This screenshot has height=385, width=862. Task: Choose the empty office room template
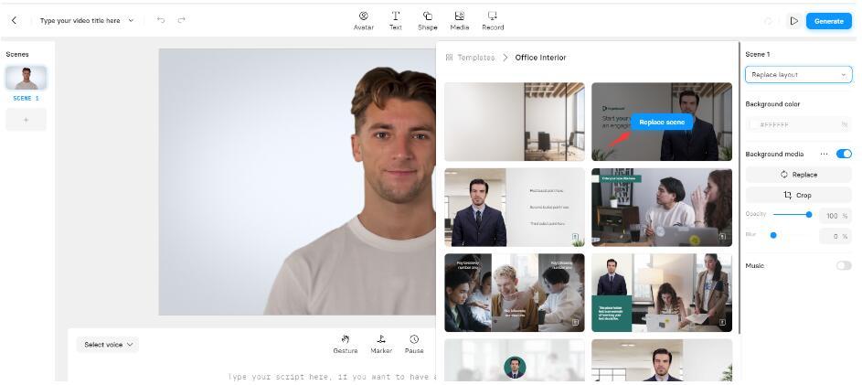coord(515,122)
